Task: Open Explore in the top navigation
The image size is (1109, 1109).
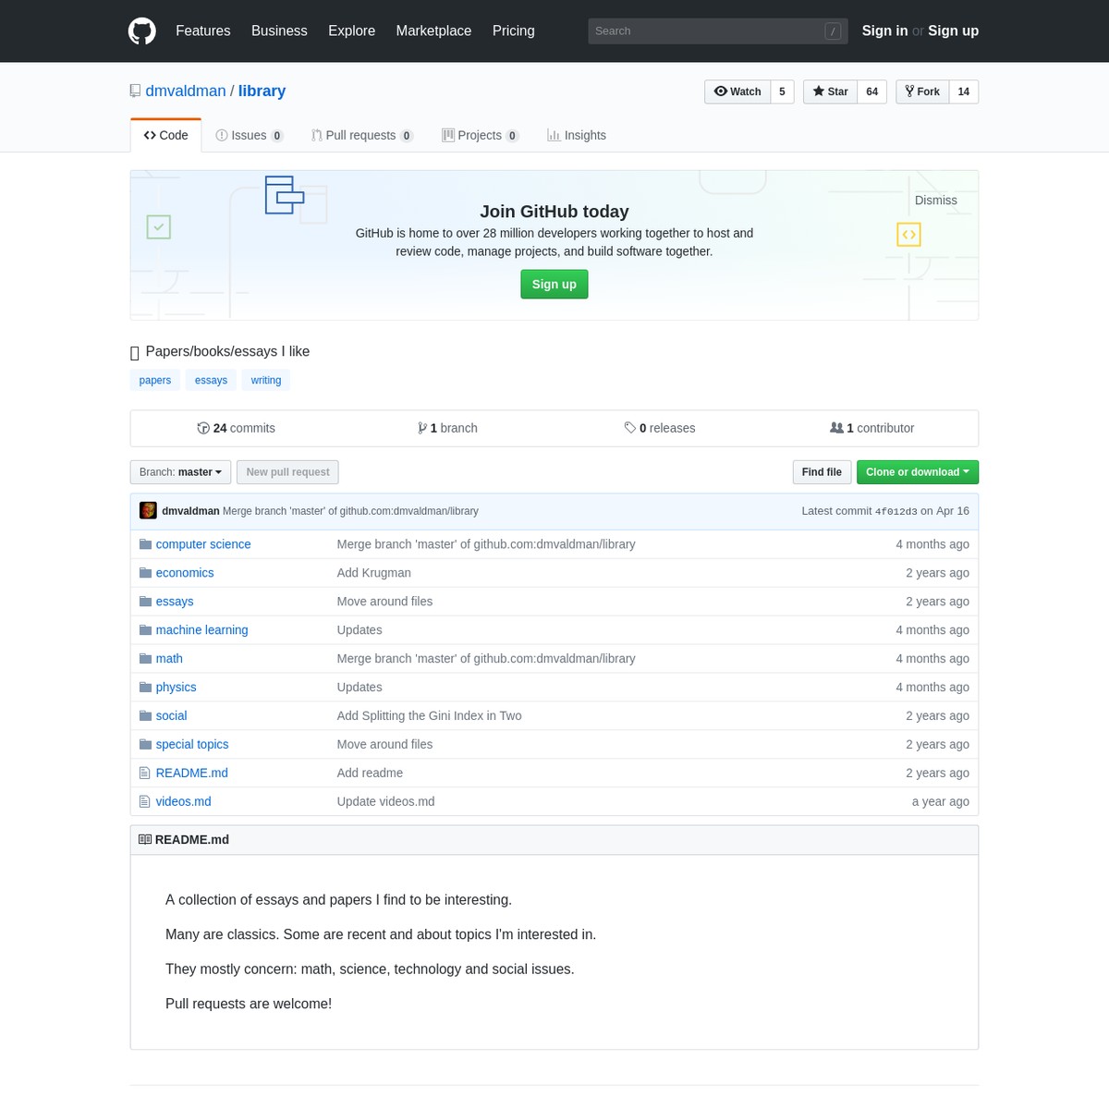Action: coord(352,30)
